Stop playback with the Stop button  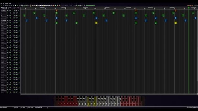click(x=10, y=6)
